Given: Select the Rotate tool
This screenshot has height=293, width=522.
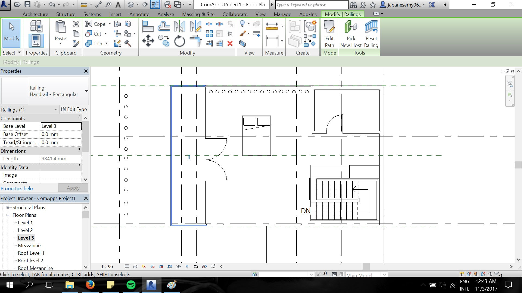Looking at the screenshot, I should (179, 41).
